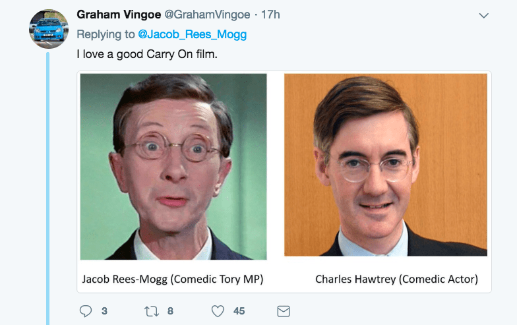Enlarge the photo with green background
This screenshot has width=517, height=325.
pos(173,166)
